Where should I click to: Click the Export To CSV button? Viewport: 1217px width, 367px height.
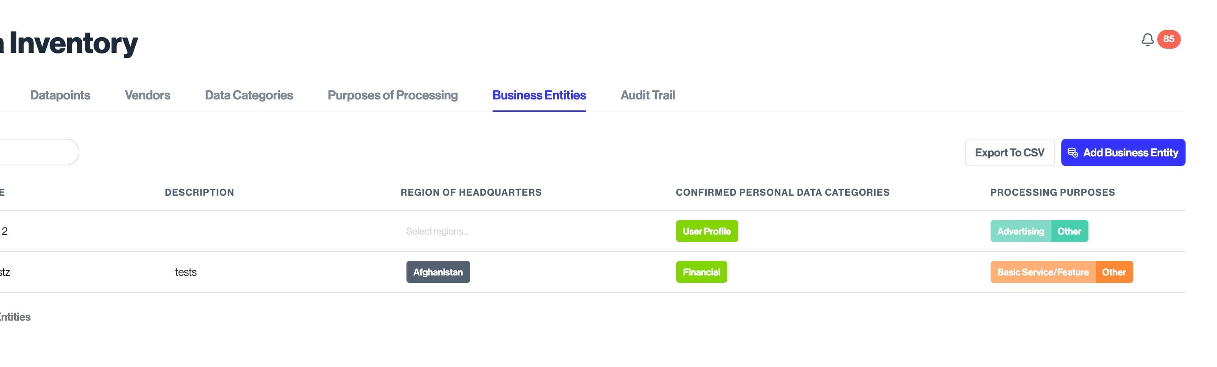click(x=1009, y=152)
